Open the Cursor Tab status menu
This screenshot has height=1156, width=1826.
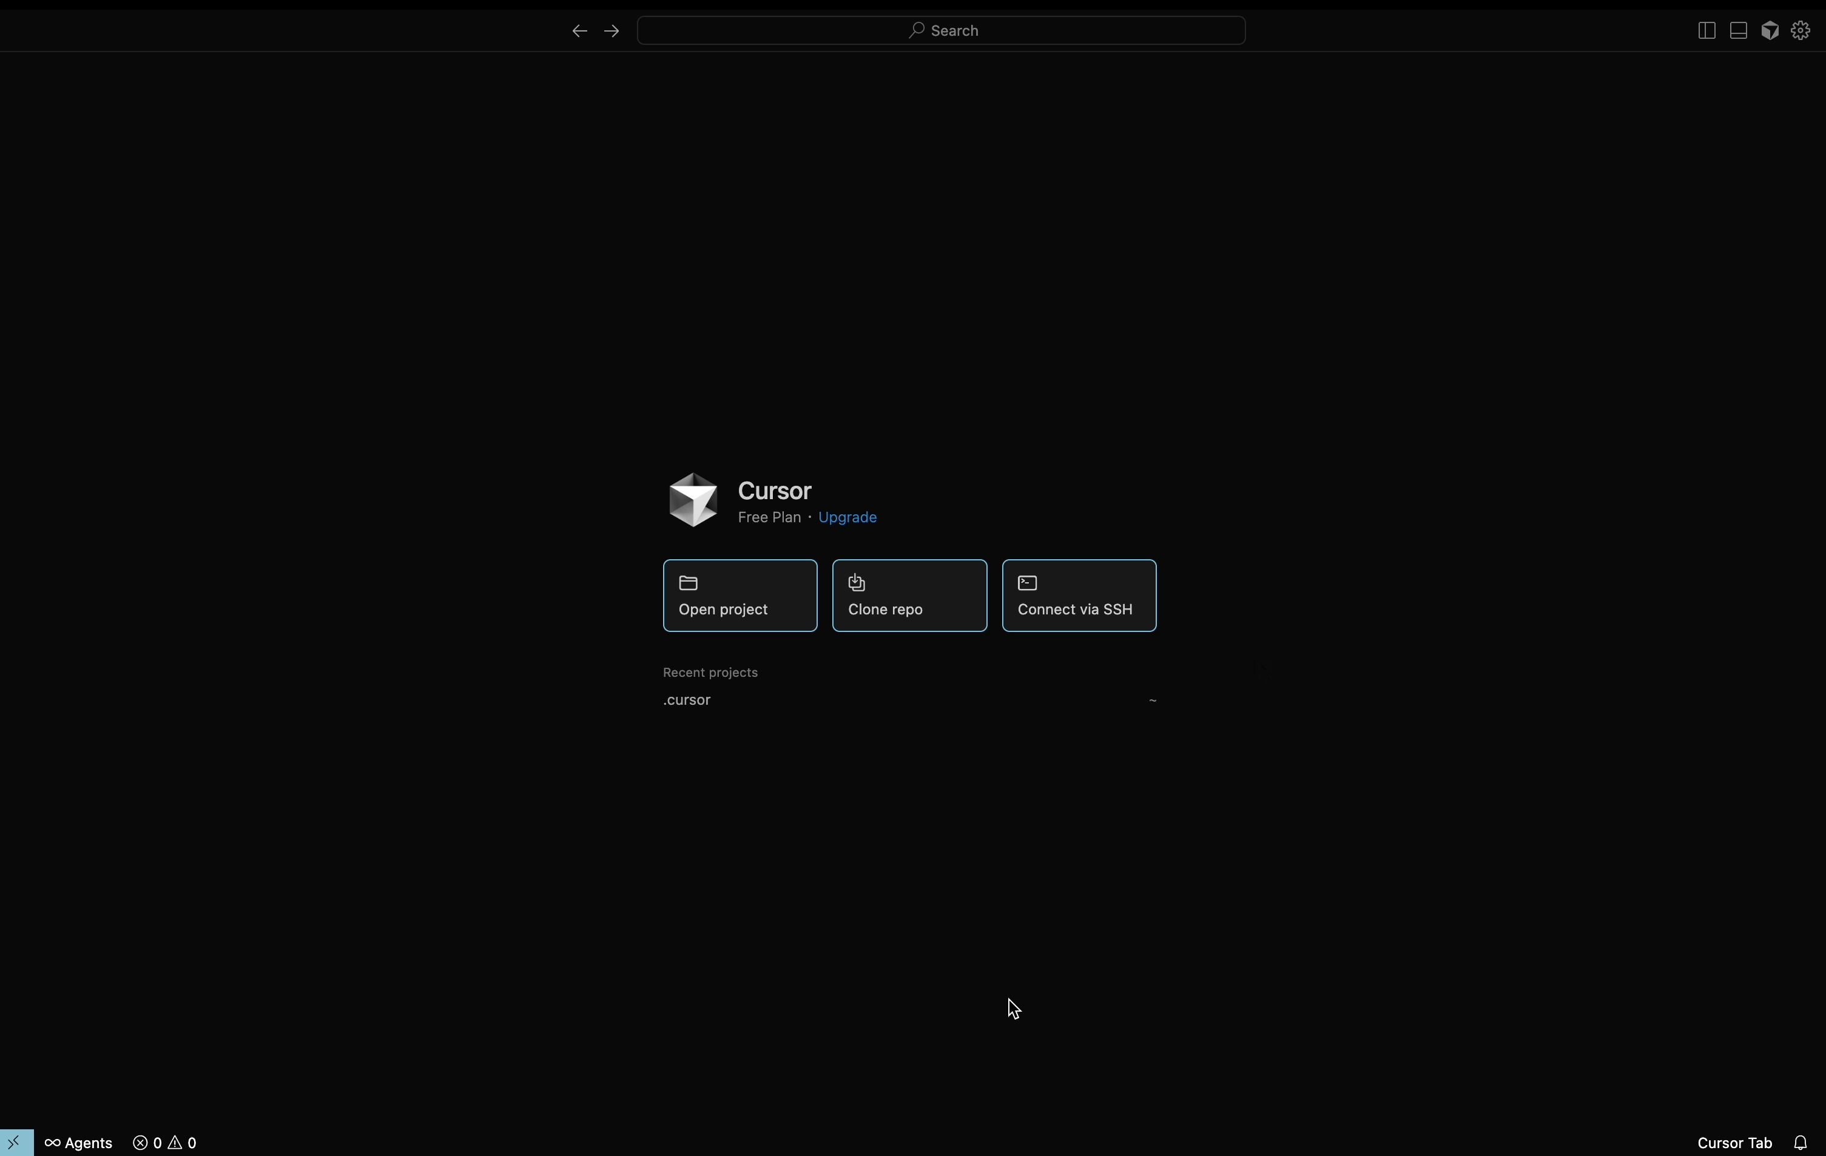(1734, 1143)
